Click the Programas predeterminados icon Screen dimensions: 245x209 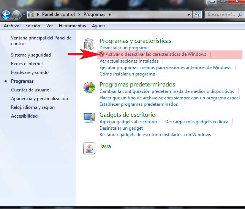(x=89, y=88)
